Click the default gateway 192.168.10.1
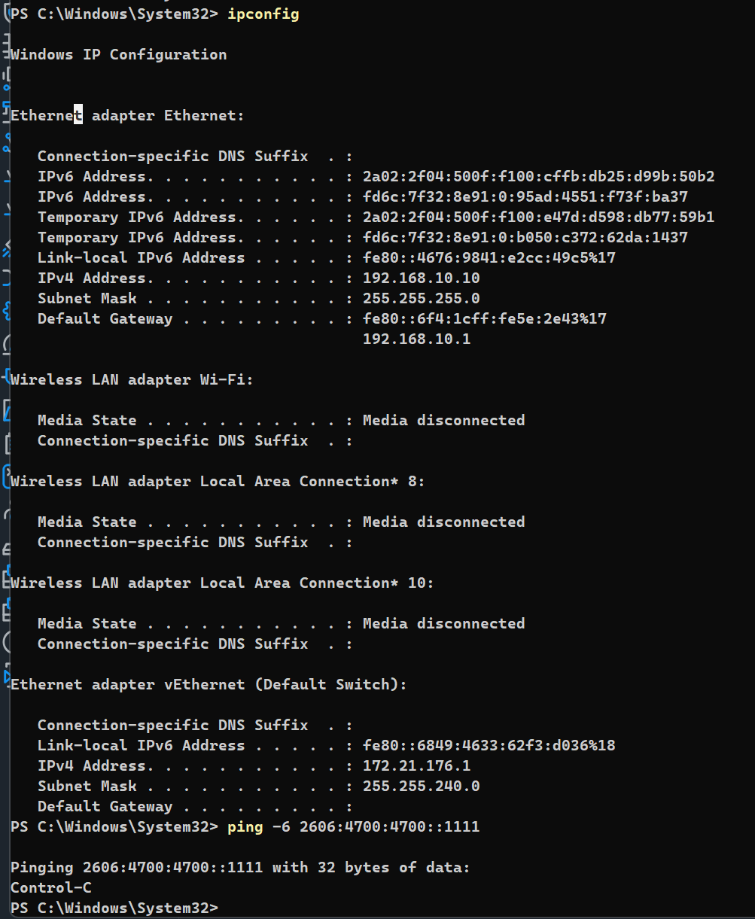This screenshot has width=755, height=919. (x=416, y=339)
